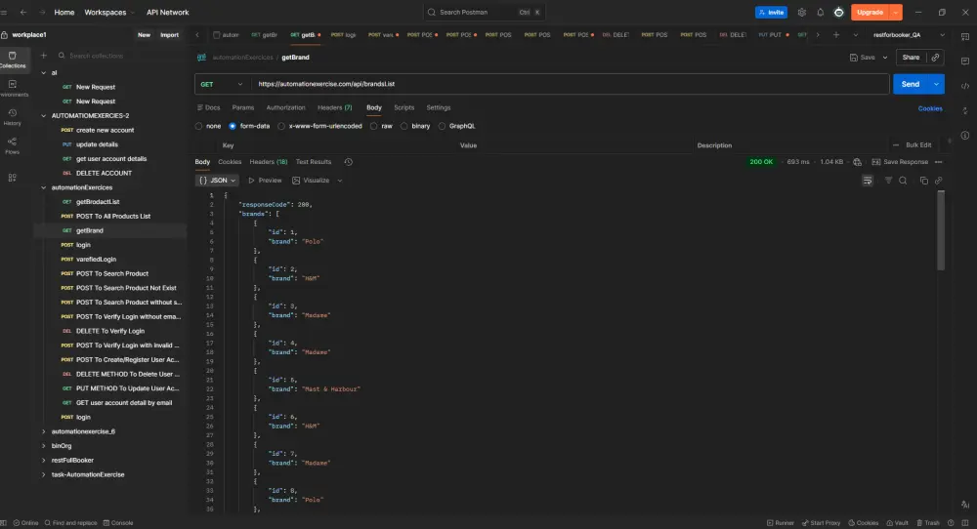Open the Send button dropdown arrow

[x=937, y=84]
